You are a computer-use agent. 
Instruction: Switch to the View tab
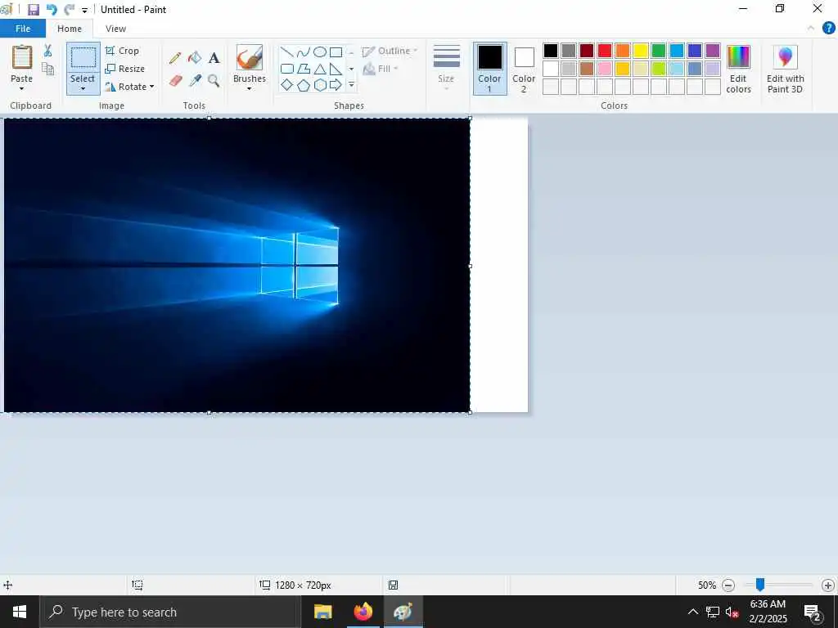tap(115, 29)
